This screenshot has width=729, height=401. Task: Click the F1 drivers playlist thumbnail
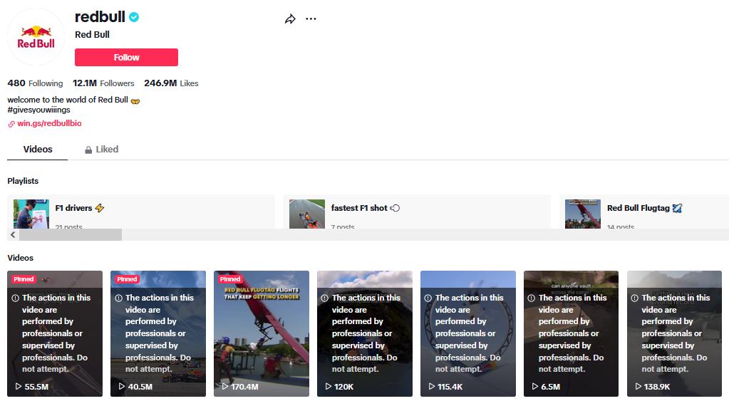click(31, 214)
